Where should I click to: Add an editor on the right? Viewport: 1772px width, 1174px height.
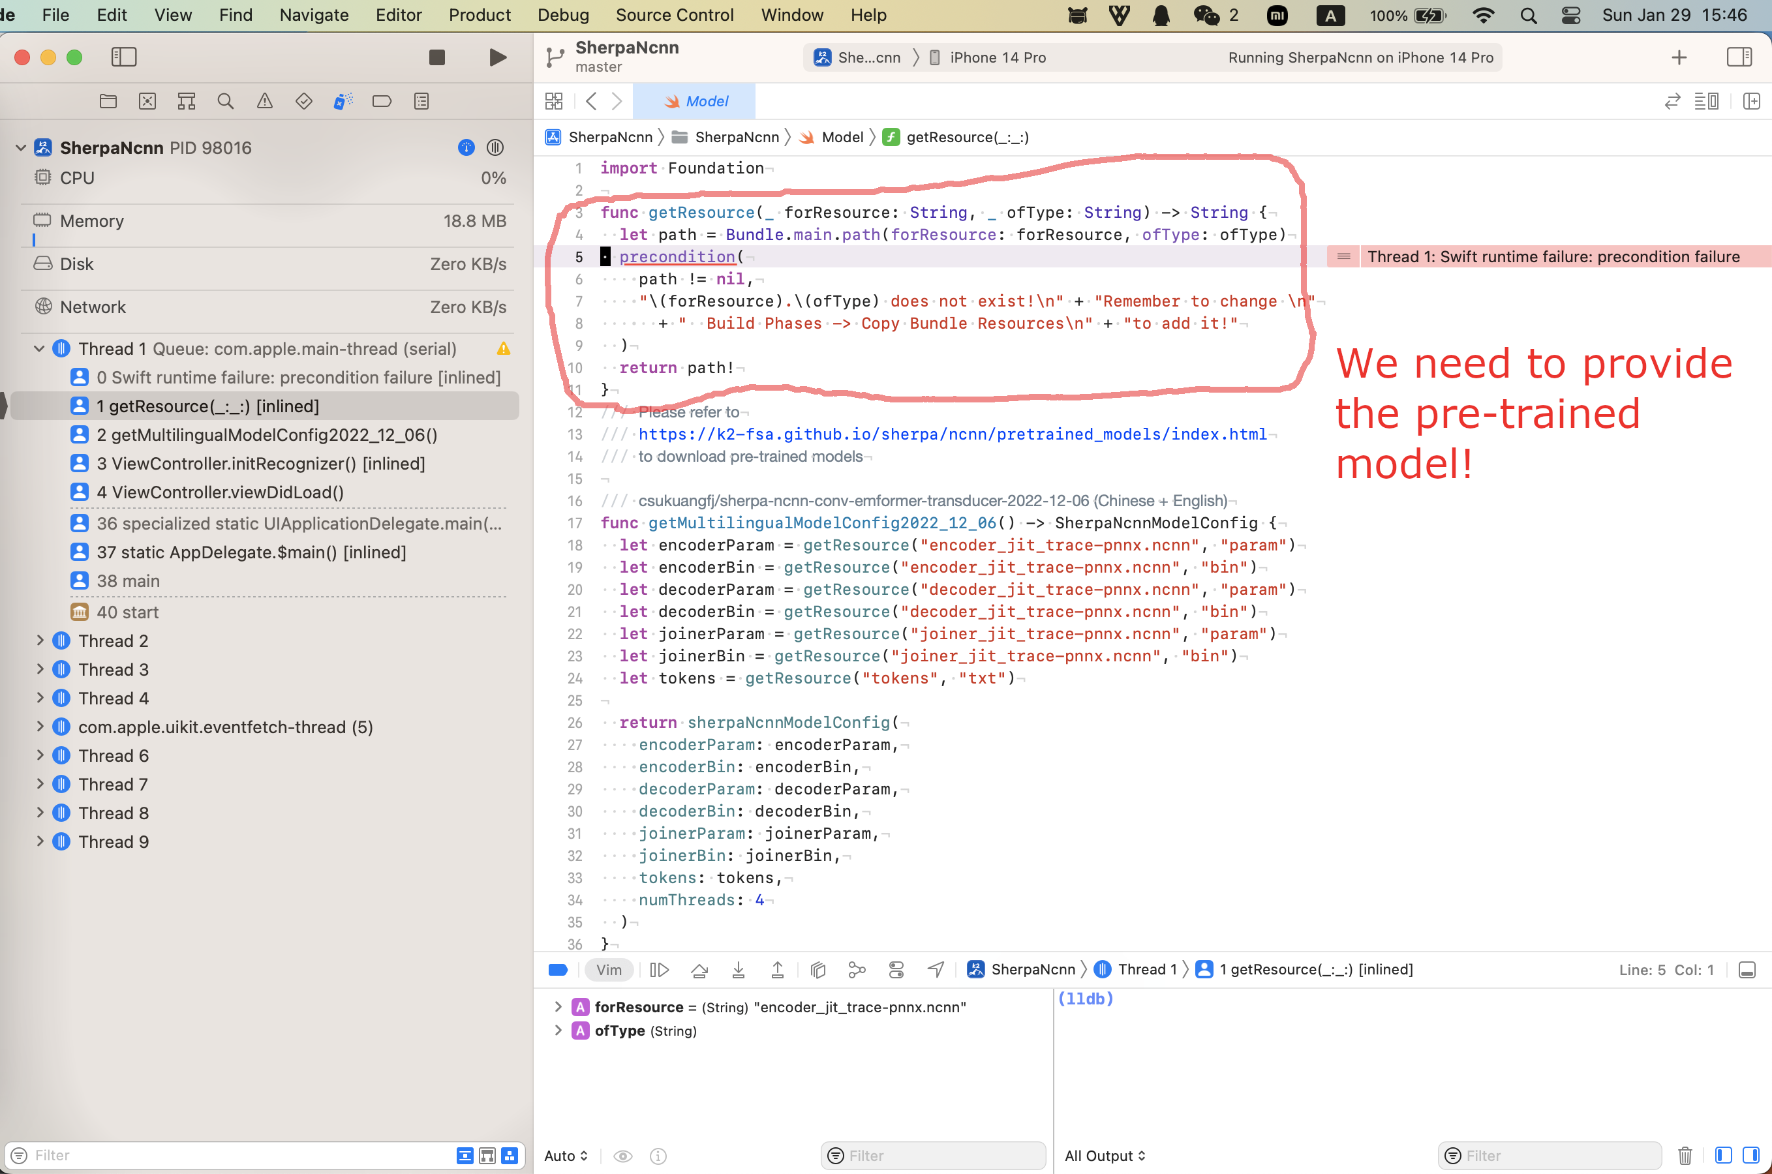point(1751,101)
